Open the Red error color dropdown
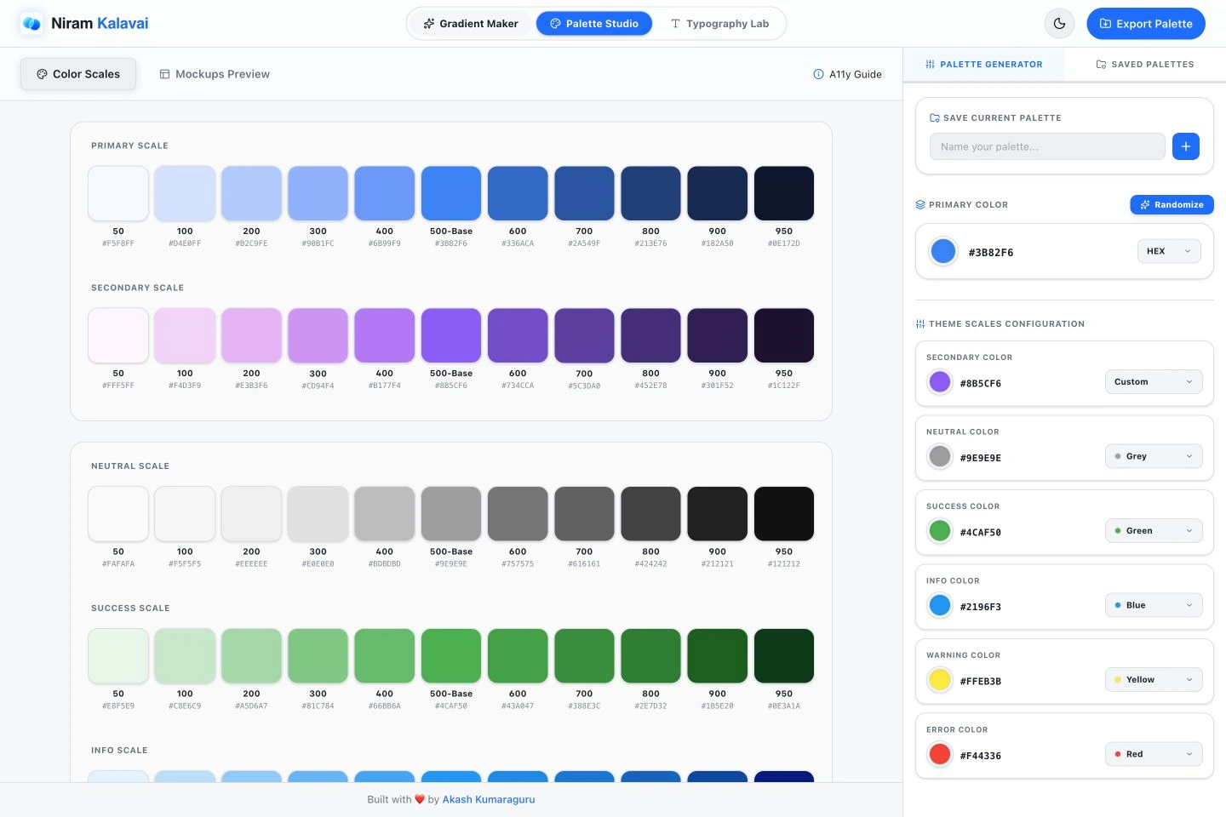Viewport: 1226px width, 817px height. pyautogui.click(x=1154, y=754)
